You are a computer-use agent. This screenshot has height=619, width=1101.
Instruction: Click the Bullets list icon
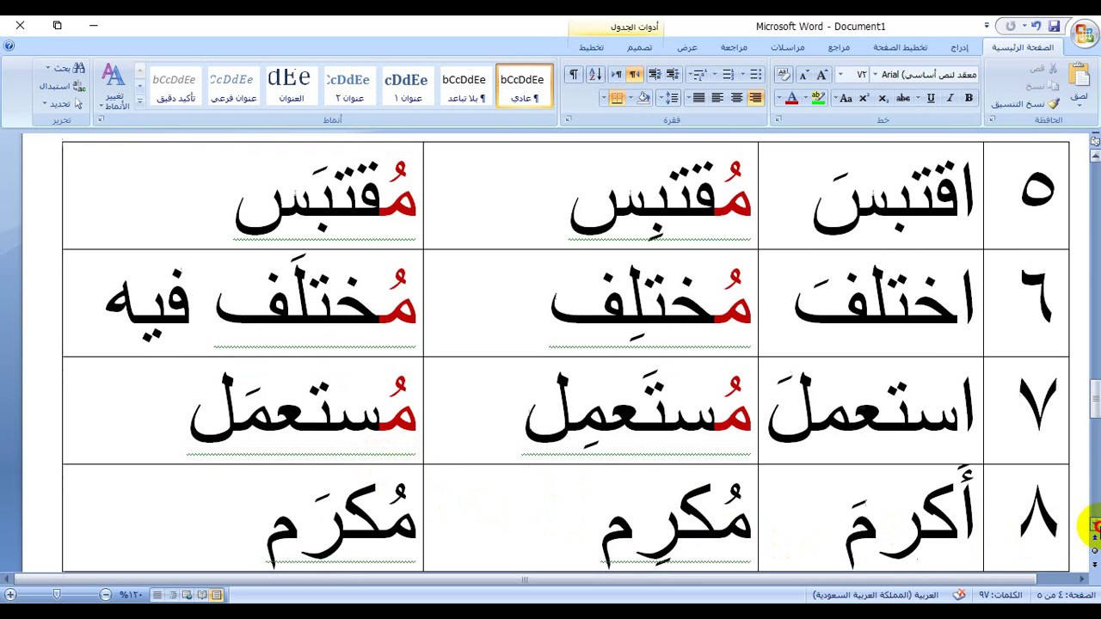pyautogui.click(x=755, y=75)
